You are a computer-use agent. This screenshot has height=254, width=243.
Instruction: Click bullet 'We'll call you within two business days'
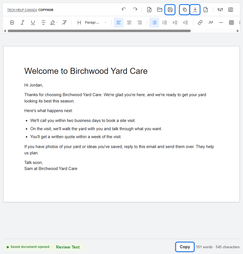83,121
